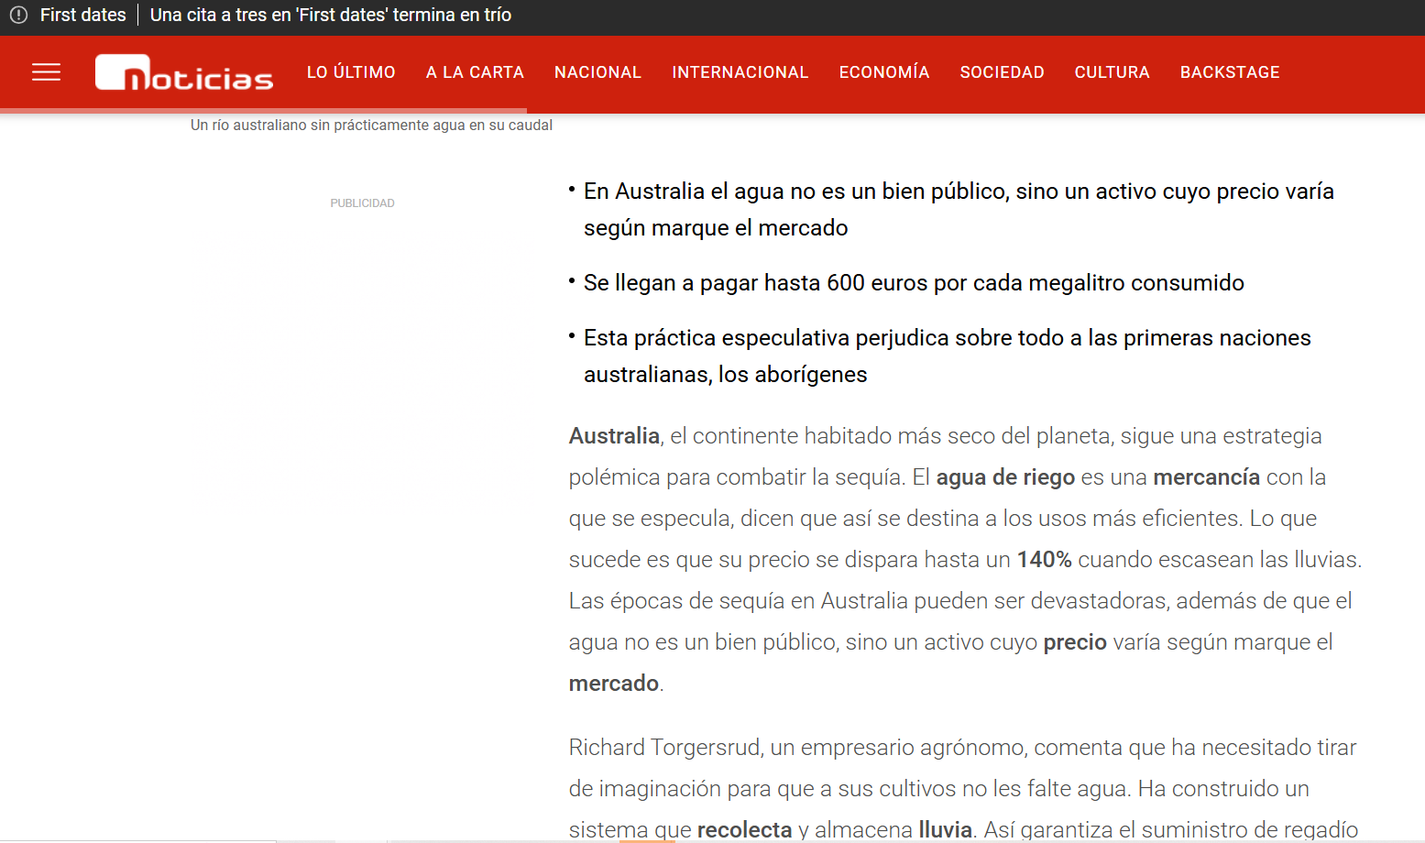Open the LO ÚLTIMO section
Image resolution: width=1425 pixels, height=843 pixels.
coord(351,72)
